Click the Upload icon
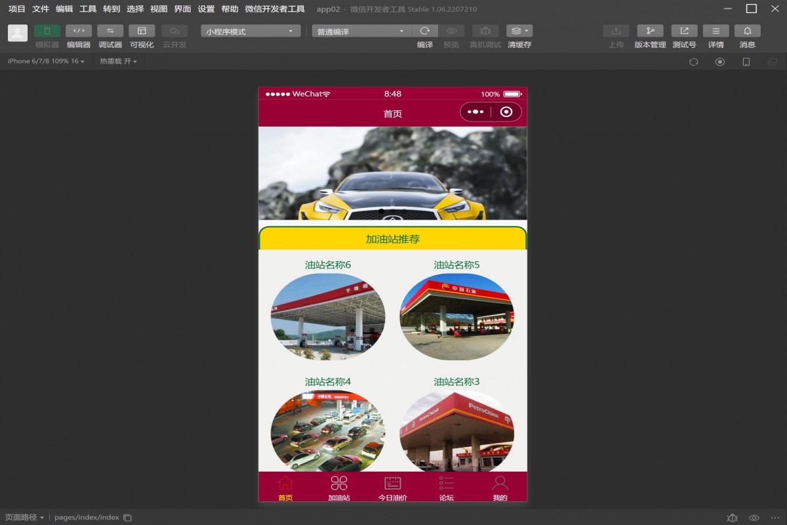 [616, 31]
